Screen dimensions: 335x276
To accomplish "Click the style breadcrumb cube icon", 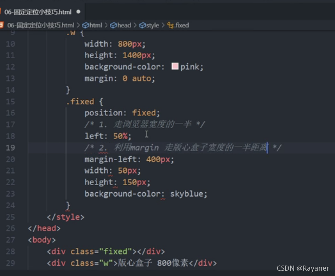I will coord(142,26).
